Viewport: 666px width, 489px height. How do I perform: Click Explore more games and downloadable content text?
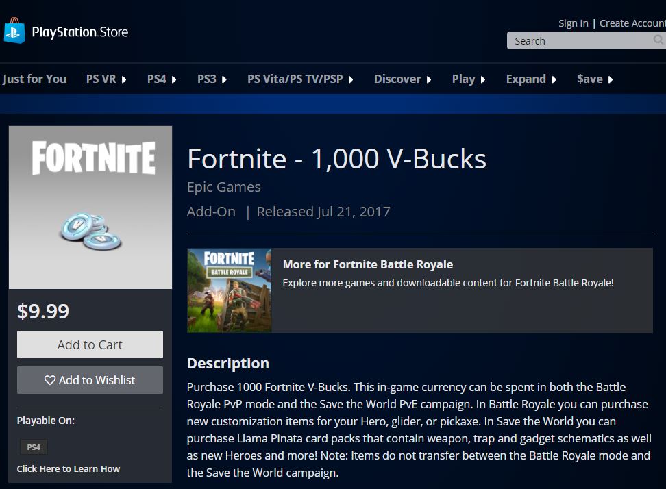[x=448, y=283]
